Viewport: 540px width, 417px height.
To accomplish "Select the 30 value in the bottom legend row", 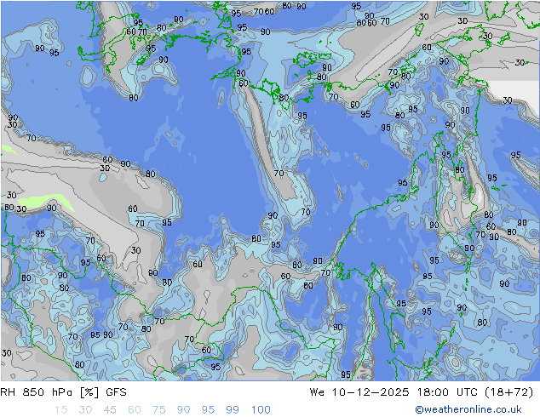I will (x=85, y=410).
